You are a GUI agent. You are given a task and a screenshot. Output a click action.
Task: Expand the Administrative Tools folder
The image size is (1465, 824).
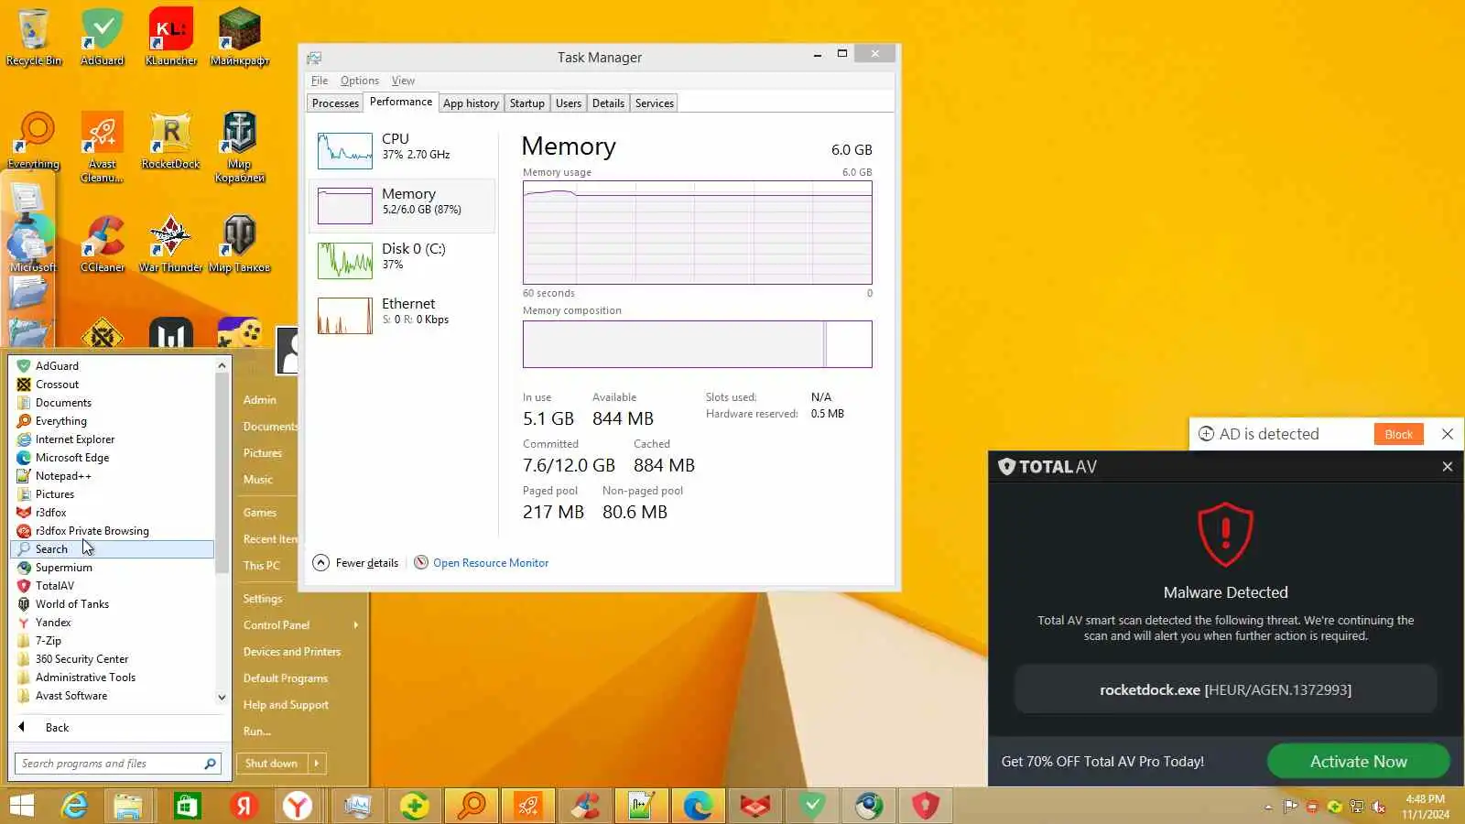click(114, 678)
